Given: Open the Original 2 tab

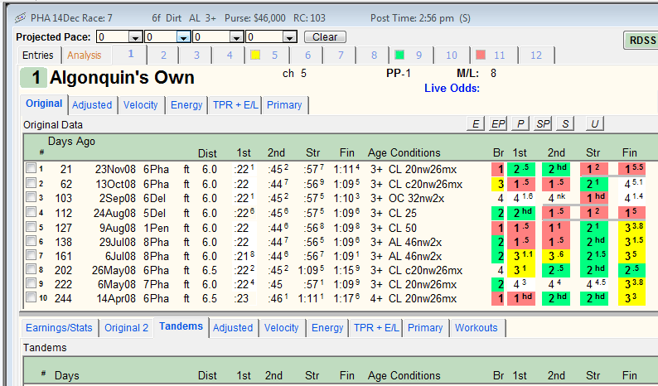Looking at the screenshot, I should (x=126, y=328).
